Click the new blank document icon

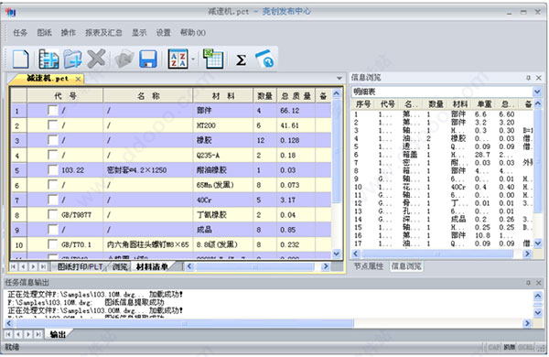(x=21, y=59)
